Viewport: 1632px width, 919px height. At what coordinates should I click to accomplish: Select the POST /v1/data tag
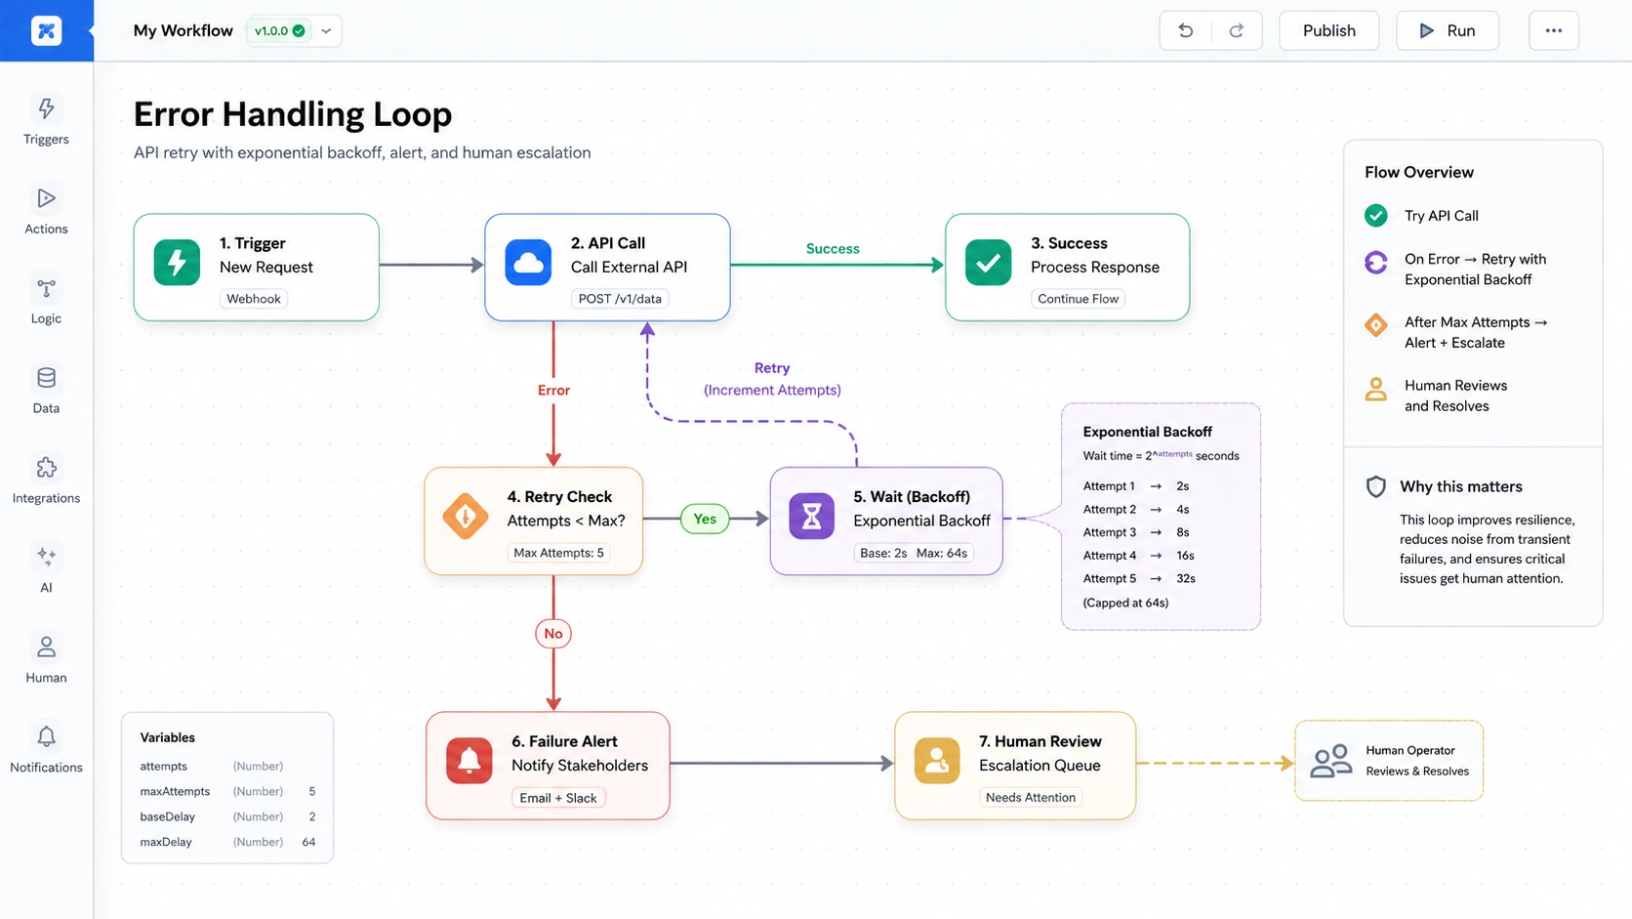coord(620,299)
